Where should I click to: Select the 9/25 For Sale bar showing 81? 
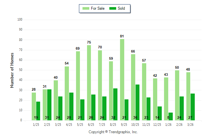click(122, 80)
